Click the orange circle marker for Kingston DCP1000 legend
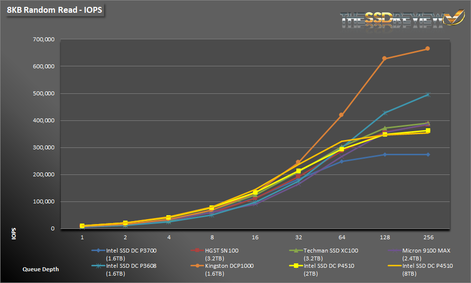 tap(197, 266)
